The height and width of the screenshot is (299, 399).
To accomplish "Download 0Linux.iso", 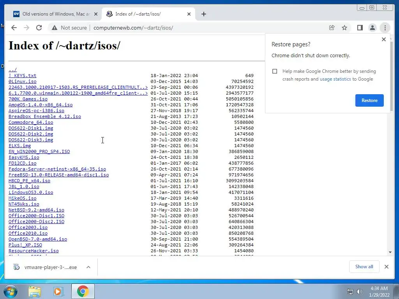I will point(22,81).
